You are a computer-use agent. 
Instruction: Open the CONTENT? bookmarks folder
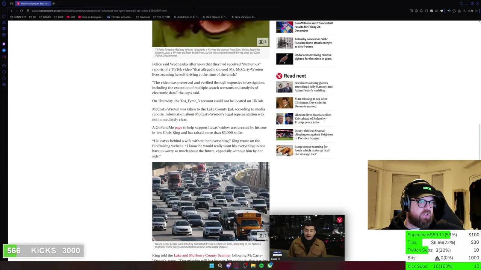pyautogui.click(x=18, y=17)
